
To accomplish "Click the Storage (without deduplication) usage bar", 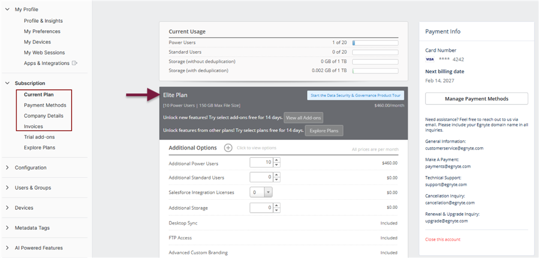I will point(375,62).
